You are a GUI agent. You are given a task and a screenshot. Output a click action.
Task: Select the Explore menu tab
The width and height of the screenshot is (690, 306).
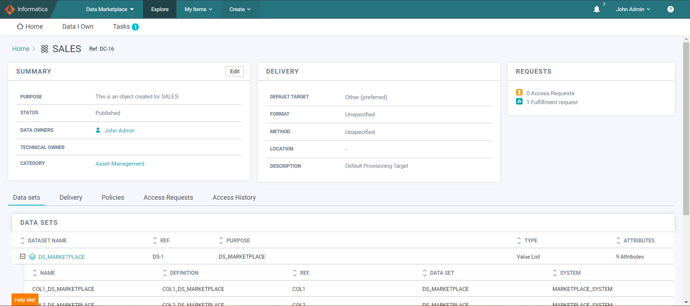point(160,9)
